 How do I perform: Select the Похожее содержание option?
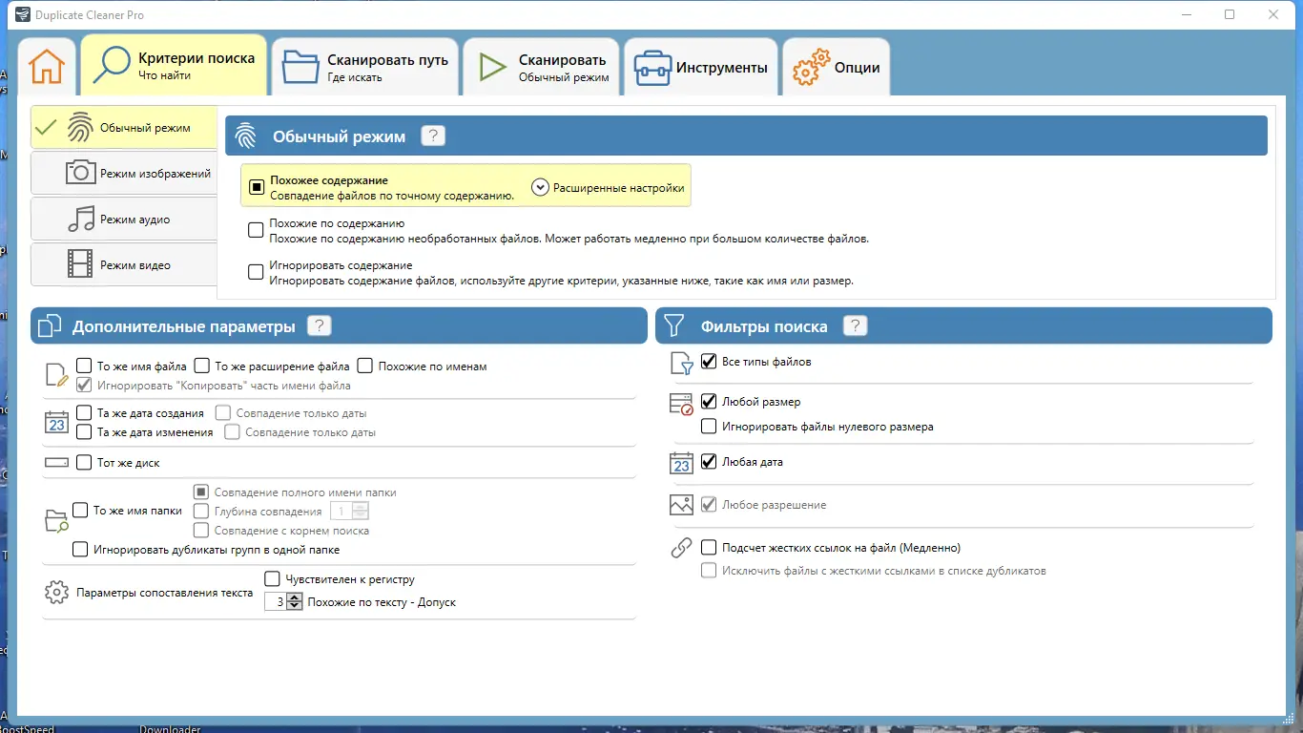[256, 187]
